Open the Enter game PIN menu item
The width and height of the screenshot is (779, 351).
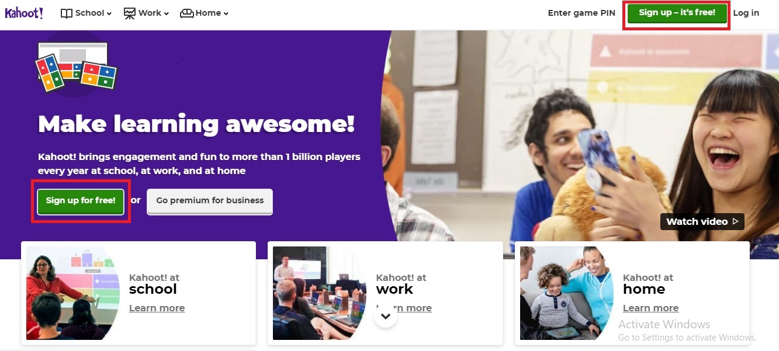coord(581,13)
